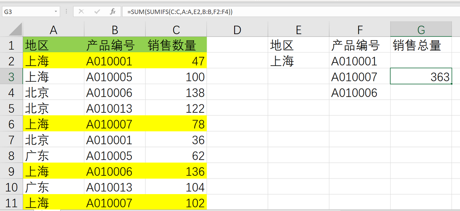Image resolution: width=460 pixels, height=211 pixels.
Task: Click cell E2 with 上海
Action: coord(298,61)
